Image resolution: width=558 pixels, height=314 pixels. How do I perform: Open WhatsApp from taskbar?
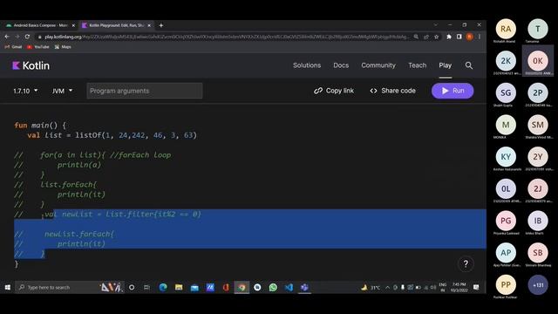pos(273,287)
